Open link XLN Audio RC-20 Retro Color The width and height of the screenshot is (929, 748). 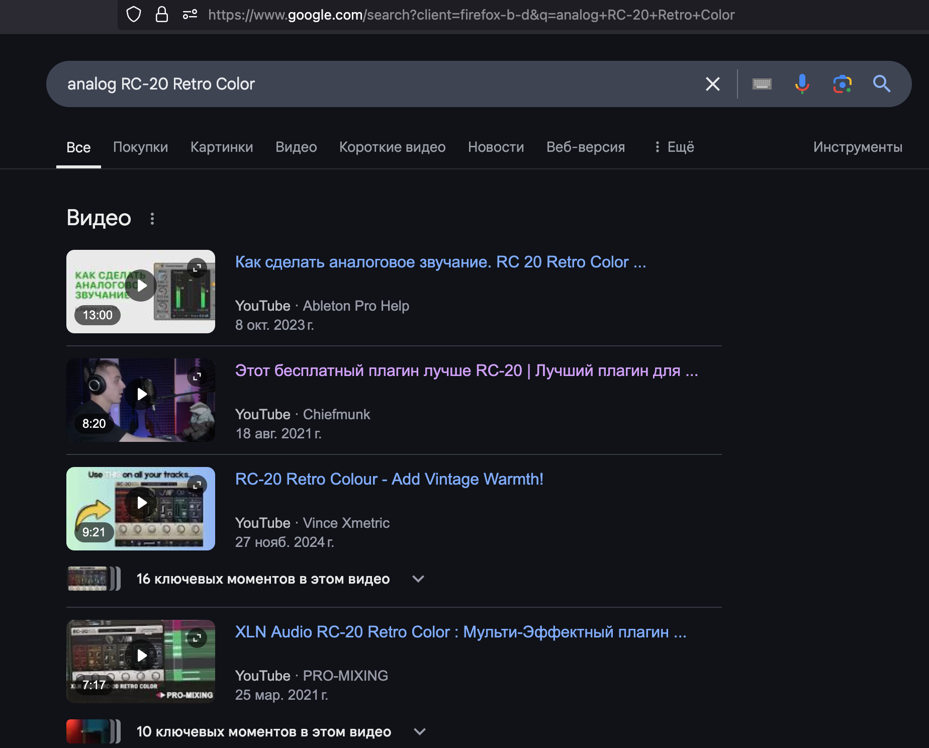pyautogui.click(x=460, y=632)
